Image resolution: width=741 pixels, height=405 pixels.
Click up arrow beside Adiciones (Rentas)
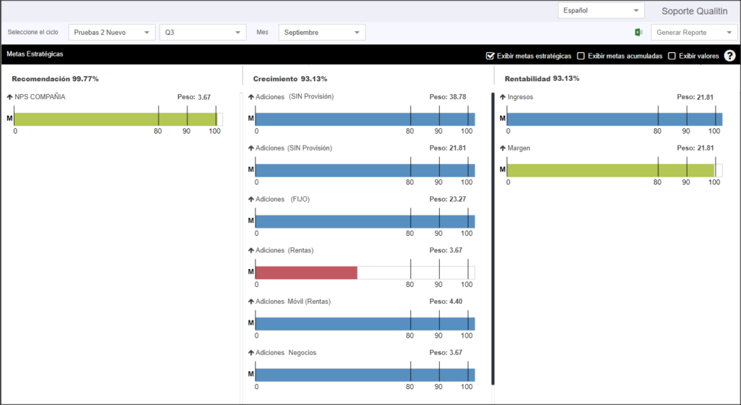click(251, 250)
